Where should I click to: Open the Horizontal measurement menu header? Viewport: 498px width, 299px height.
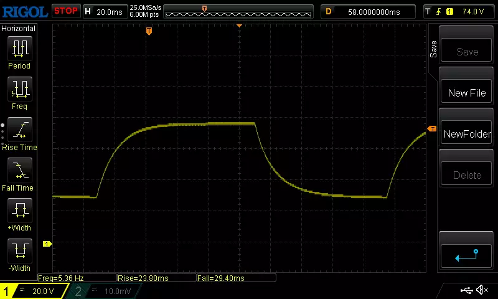click(19, 29)
